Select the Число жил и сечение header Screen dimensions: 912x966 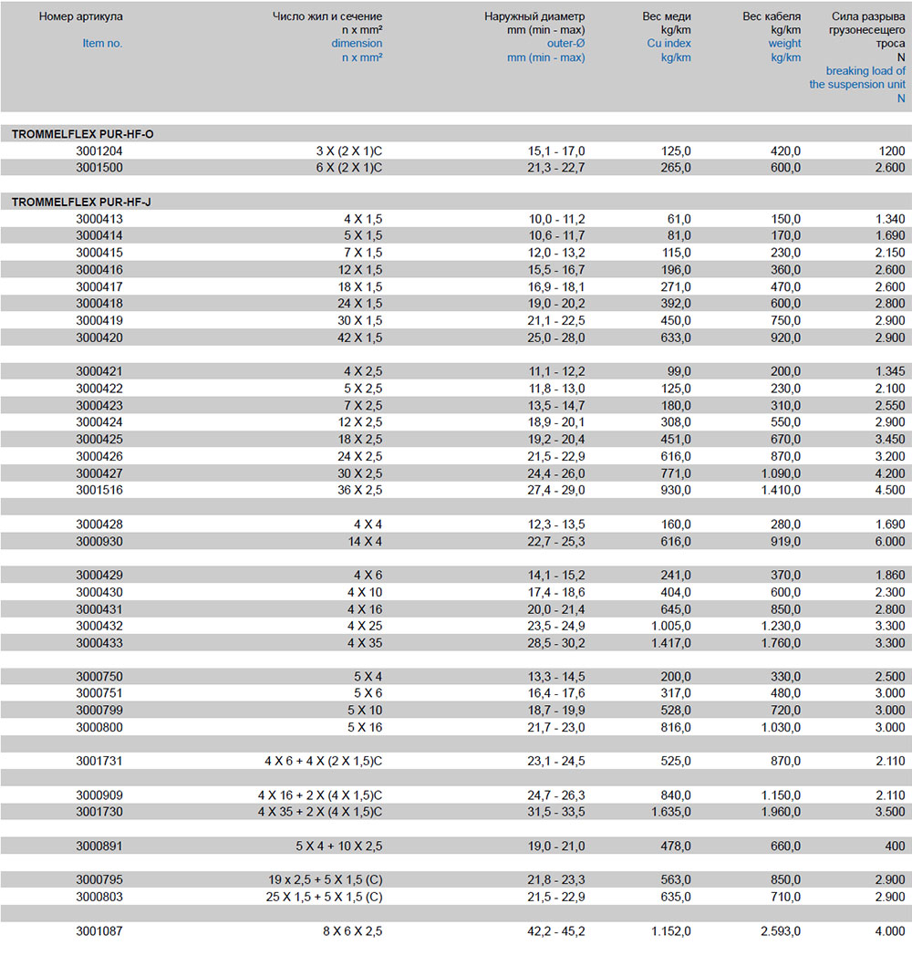pos(327,16)
